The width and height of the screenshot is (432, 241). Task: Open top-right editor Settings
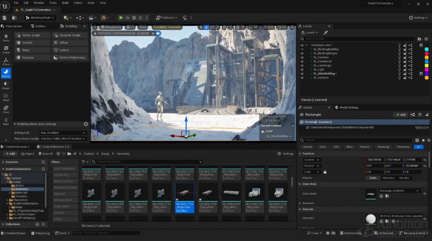[418, 18]
